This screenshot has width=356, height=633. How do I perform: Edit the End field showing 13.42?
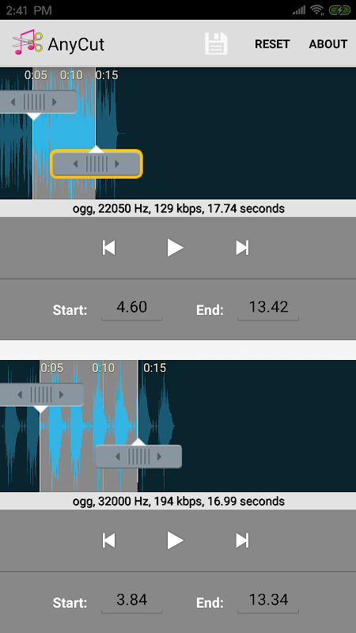268,308
